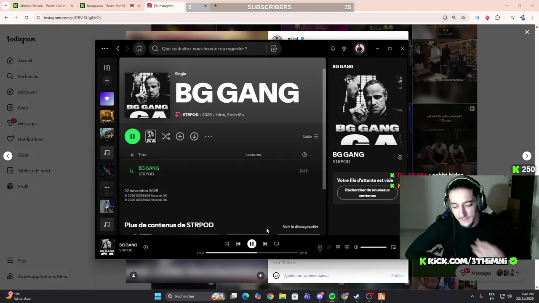Open Instagram Notifications
539x303 pixels.
point(25,139)
